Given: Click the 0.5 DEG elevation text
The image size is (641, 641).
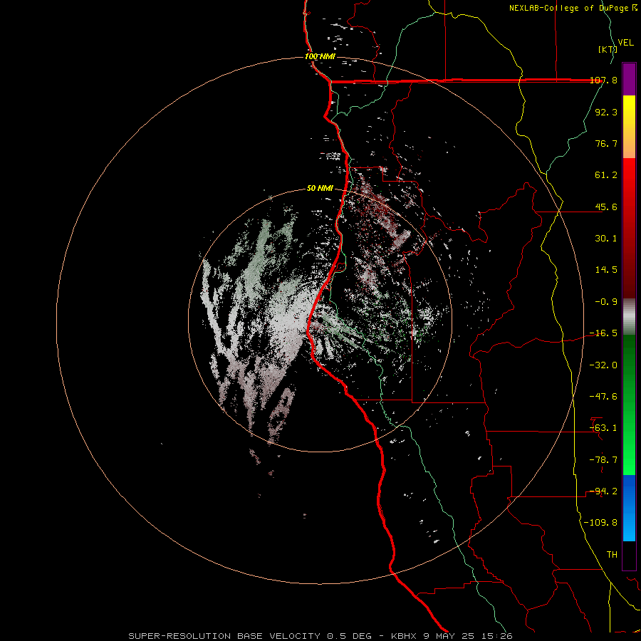Looking at the screenshot, I should (x=349, y=636).
